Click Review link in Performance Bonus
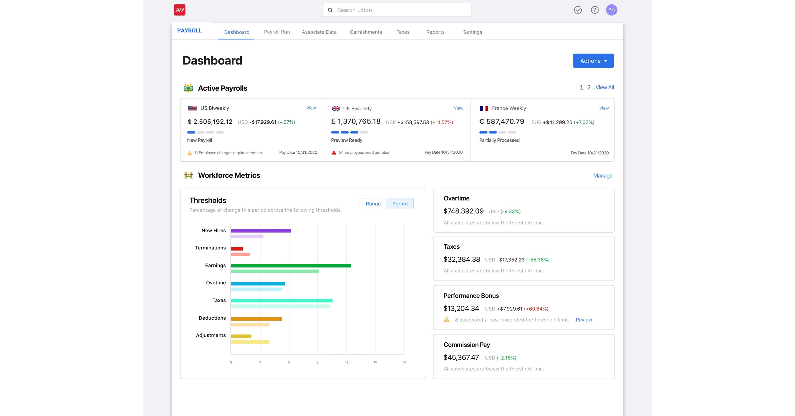Image resolution: width=795 pixels, height=416 pixels. [x=584, y=320]
